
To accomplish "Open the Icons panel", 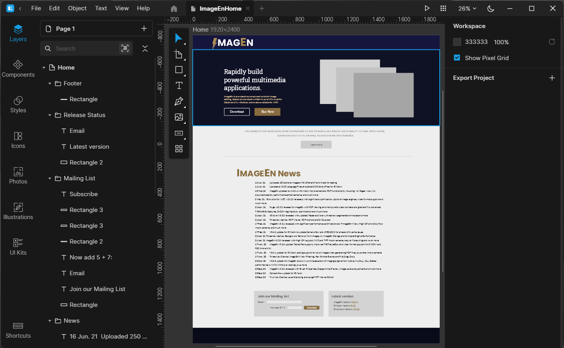I will (18, 140).
